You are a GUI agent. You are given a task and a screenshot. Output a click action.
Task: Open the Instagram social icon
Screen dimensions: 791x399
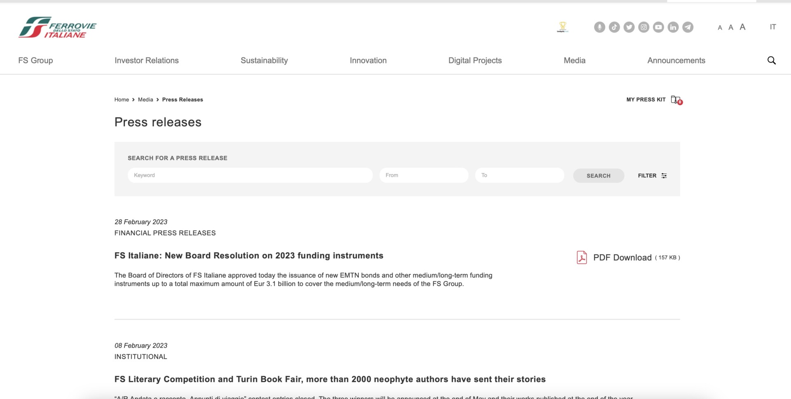coord(644,27)
